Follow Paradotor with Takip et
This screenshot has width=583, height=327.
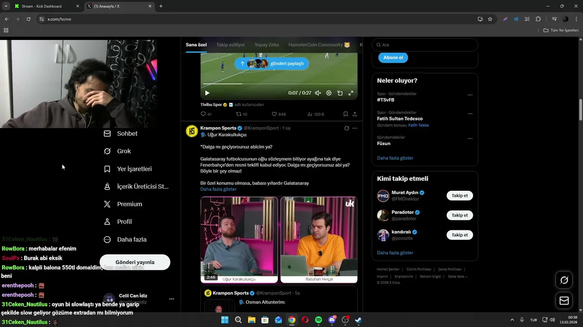coord(460,215)
